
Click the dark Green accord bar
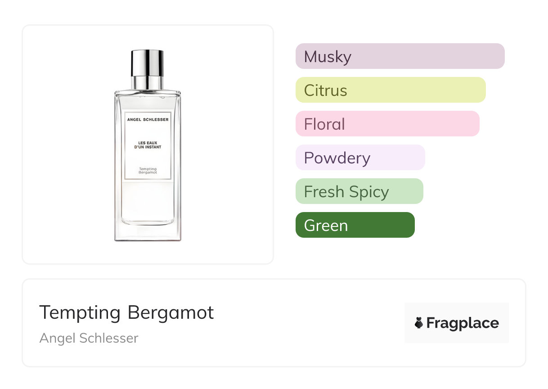click(355, 225)
